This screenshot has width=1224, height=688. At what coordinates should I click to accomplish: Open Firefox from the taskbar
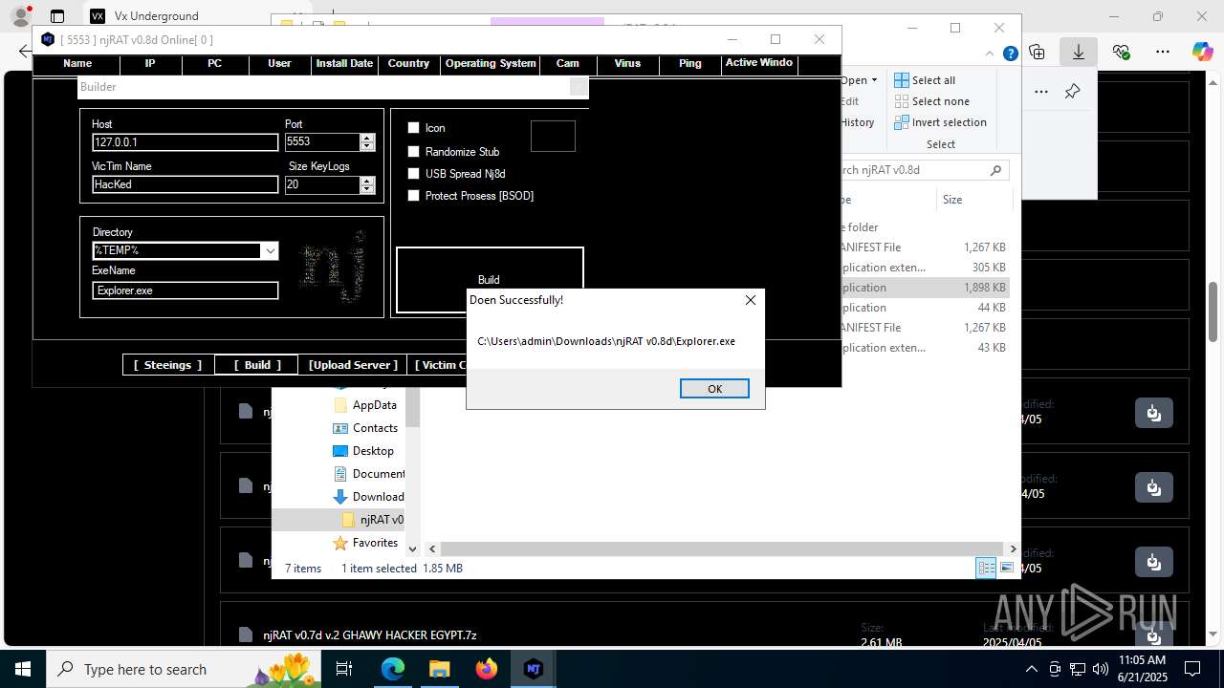tap(487, 669)
